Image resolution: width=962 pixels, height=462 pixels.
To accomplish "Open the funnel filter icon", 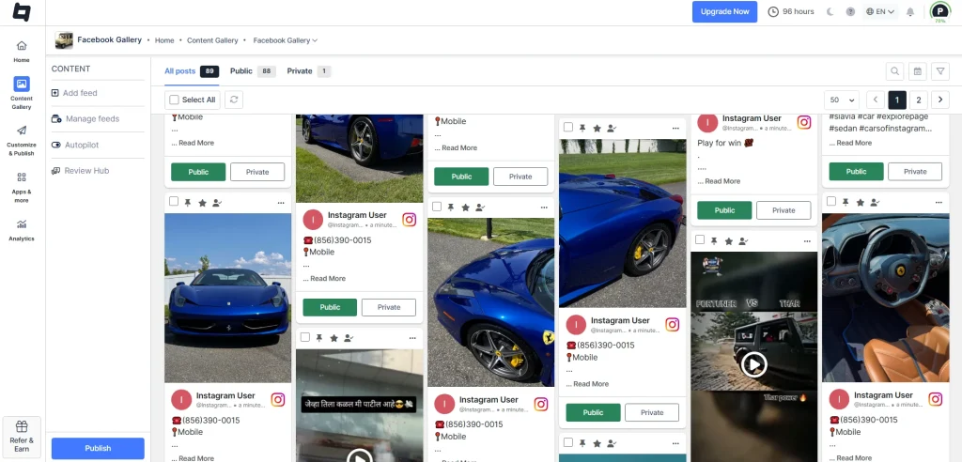I will pyautogui.click(x=939, y=71).
